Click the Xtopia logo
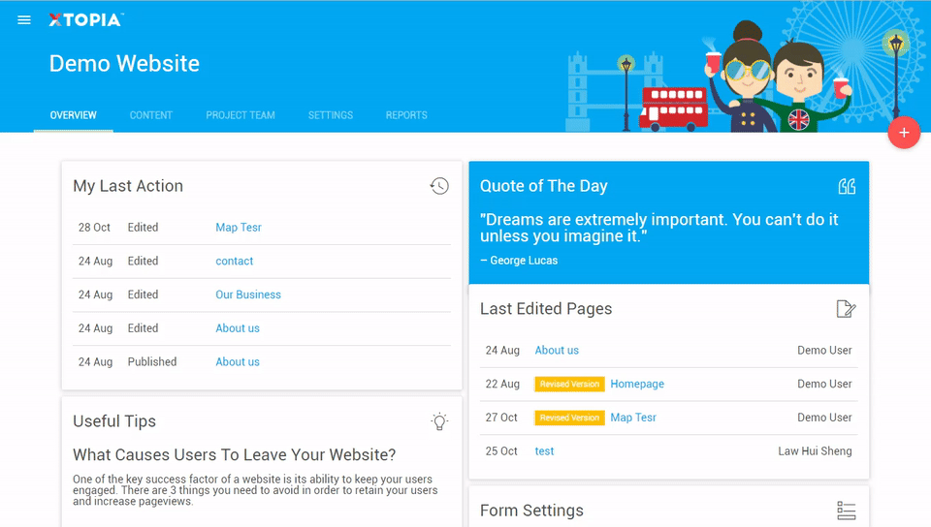Viewport: 931px width, 527px height. (86, 20)
